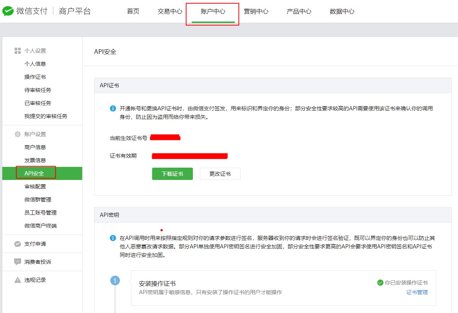Click the 消费者投诉 speech bubble icon

pyautogui.click(x=18, y=262)
